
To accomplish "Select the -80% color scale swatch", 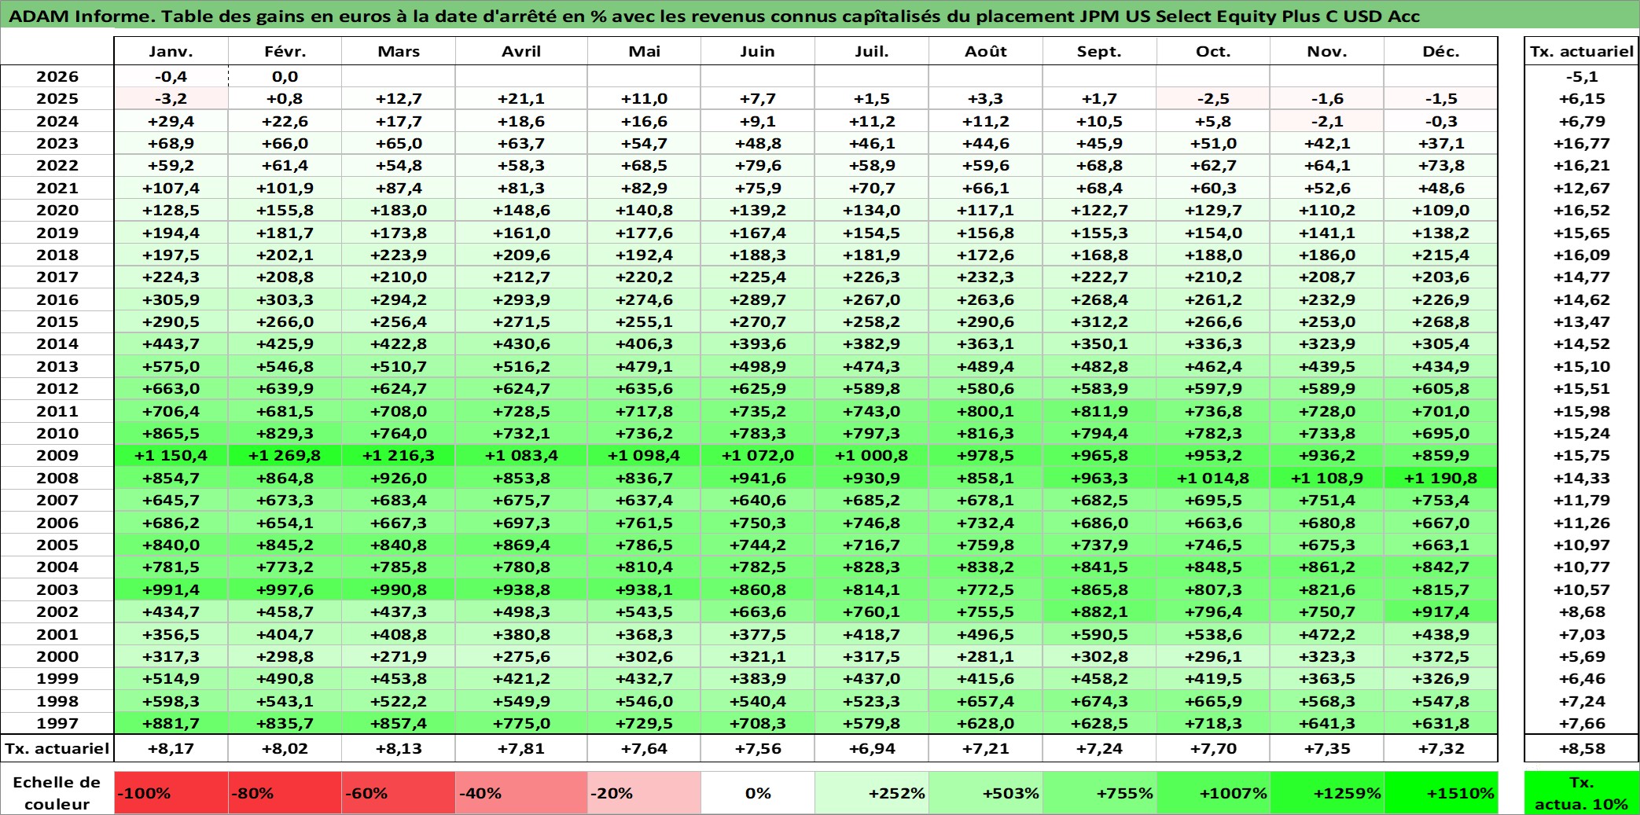I will 285,793.
